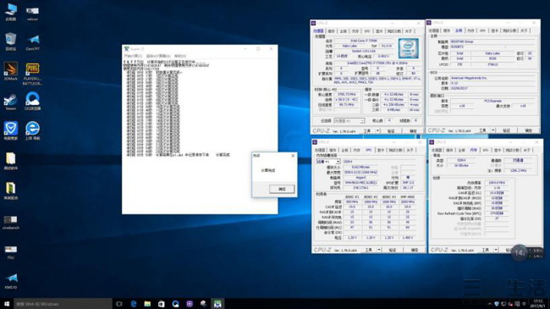Open the About tab in the memory window
Image resolution: width=550 pixels, height=309 pixels.
pyautogui.click(x=527, y=150)
